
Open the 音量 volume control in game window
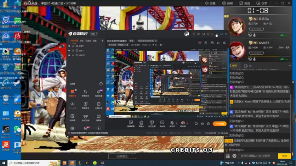pyautogui.click(x=210, y=3)
